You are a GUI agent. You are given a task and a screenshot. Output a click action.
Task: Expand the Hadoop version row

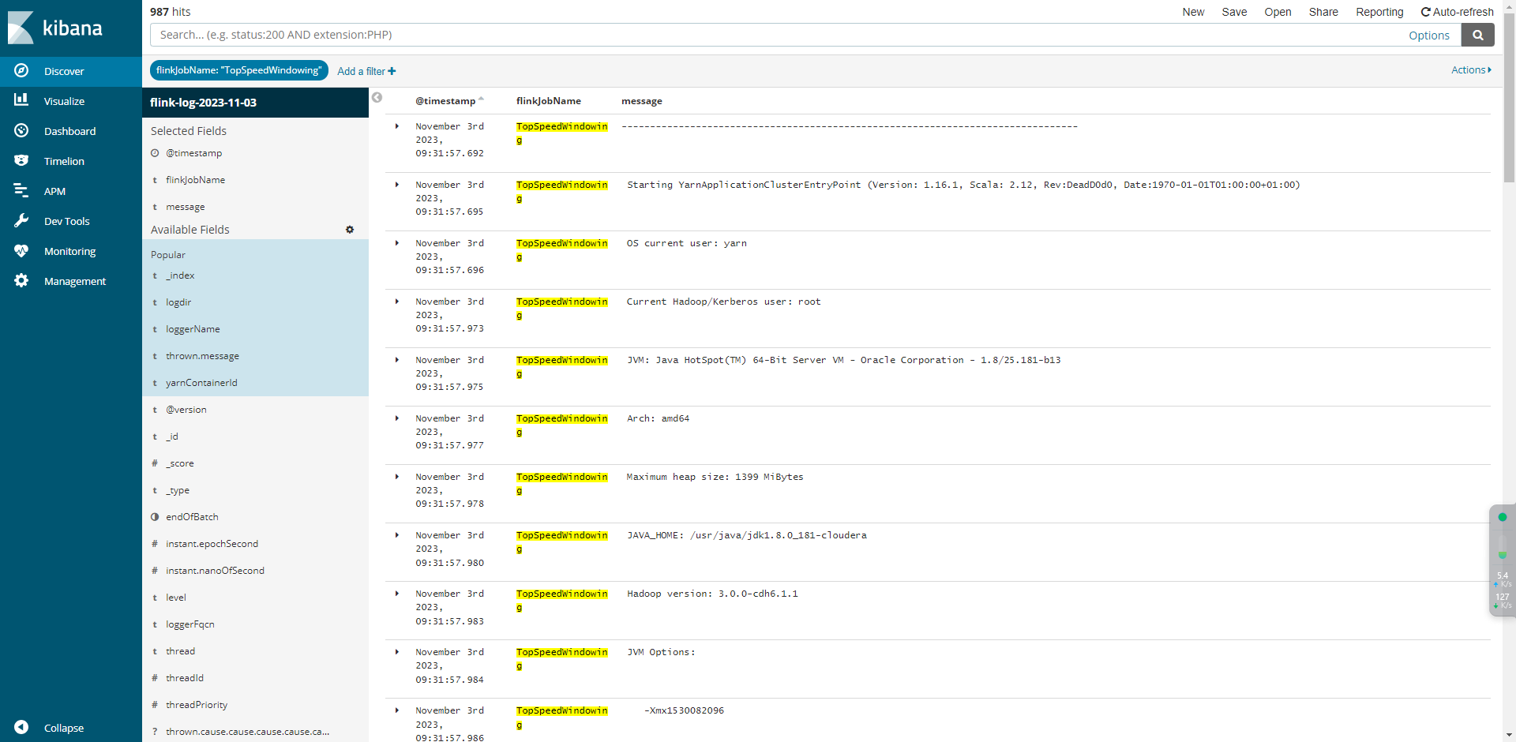397,594
